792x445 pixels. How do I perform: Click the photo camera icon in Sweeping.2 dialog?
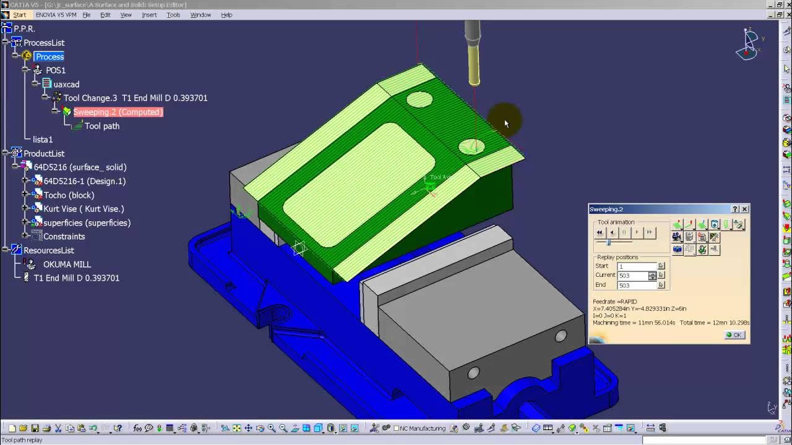[x=677, y=250]
